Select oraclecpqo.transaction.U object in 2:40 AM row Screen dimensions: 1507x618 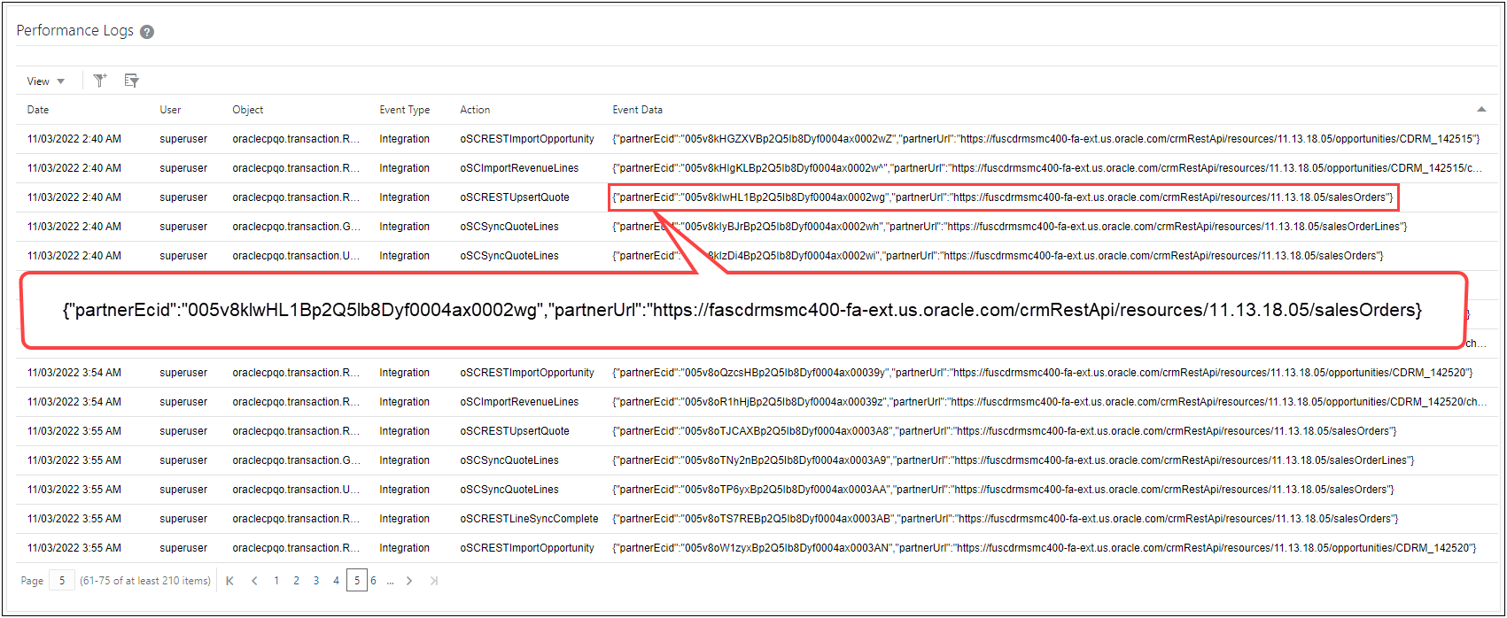(x=296, y=256)
